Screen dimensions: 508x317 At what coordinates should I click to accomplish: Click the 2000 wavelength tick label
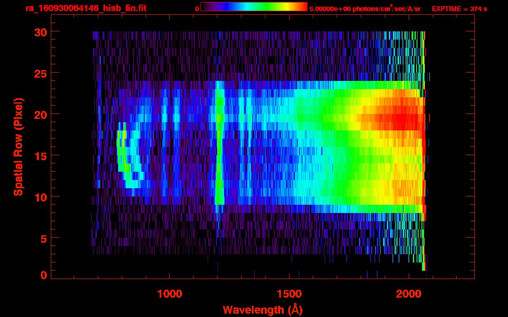tap(409, 294)
